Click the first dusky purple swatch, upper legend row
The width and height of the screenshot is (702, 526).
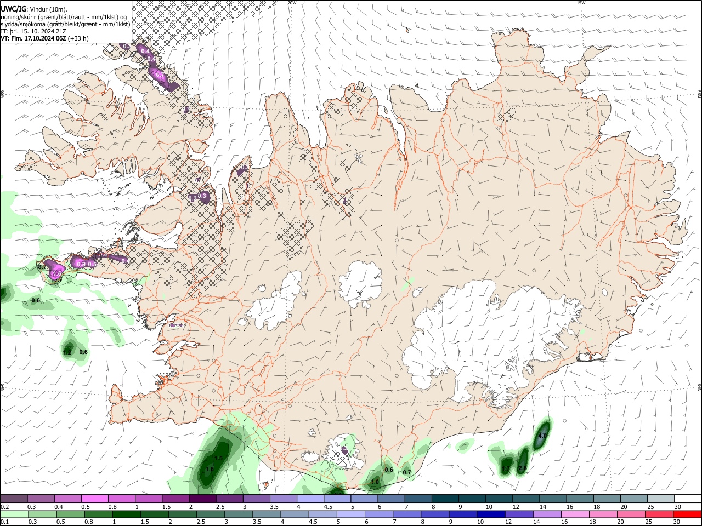coord(14,499)
